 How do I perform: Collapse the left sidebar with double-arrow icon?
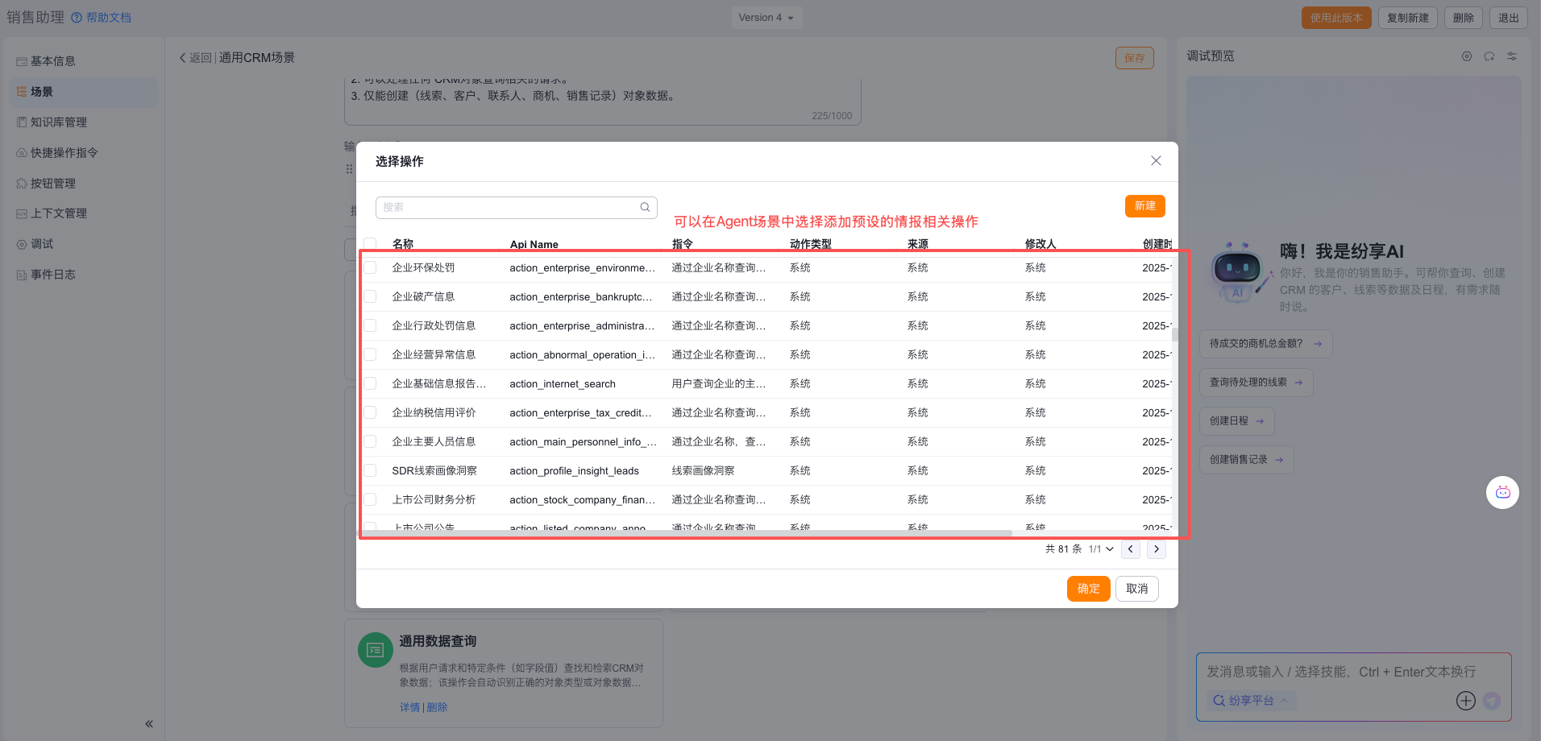point(149,723)
